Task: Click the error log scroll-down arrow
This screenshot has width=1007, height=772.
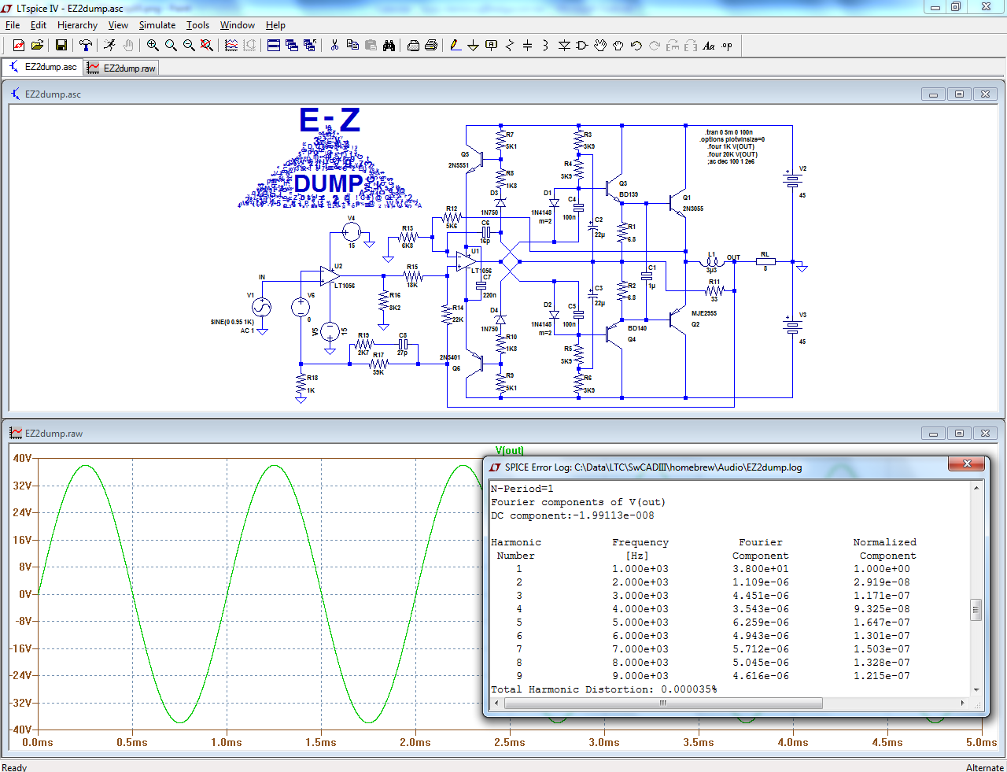Action: click(x=976, y=690)
